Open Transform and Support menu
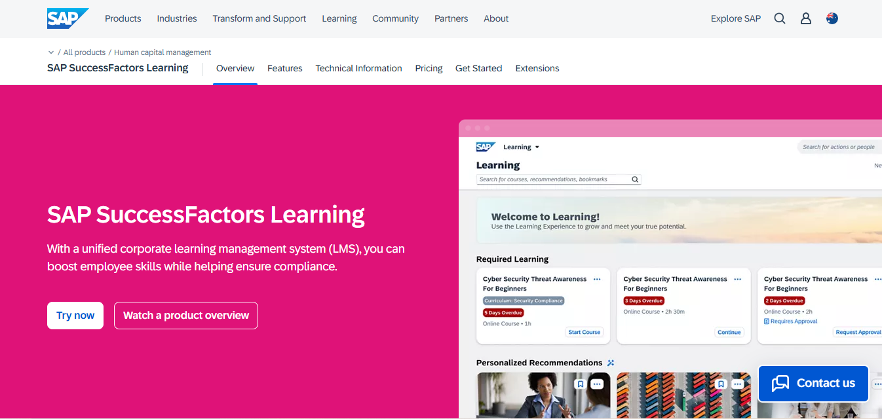The image size is (882, 419). [x=259, y=18]
